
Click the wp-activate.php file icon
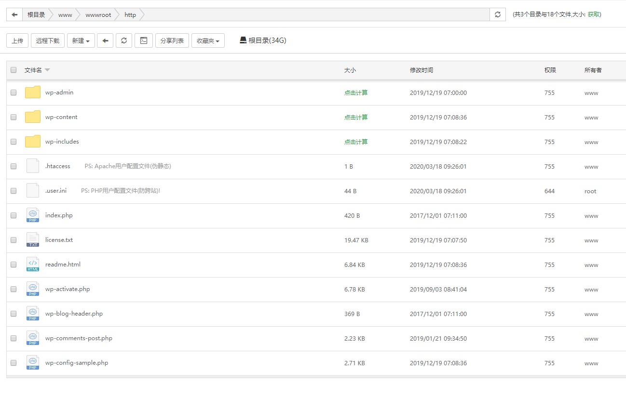(33, 289)
